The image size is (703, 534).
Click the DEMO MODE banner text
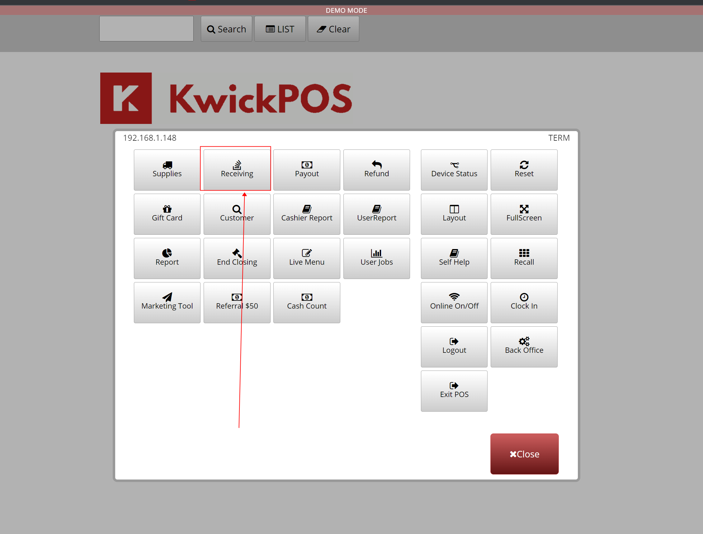(x=347, y=11)
